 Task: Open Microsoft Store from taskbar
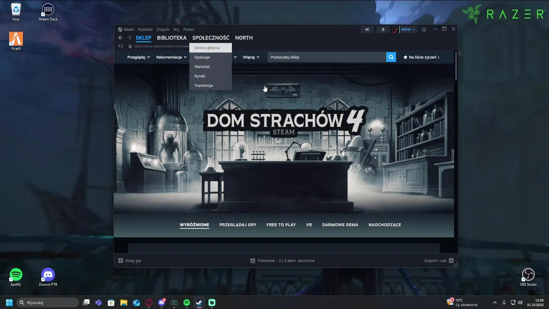coord(111,303)
